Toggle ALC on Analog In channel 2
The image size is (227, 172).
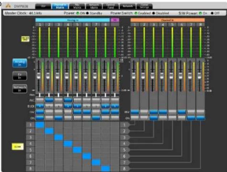coord(49,100)
